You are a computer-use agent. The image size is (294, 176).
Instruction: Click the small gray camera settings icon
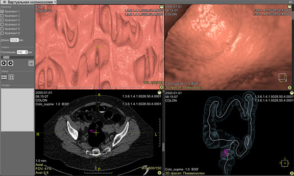[x=31, y=64]
